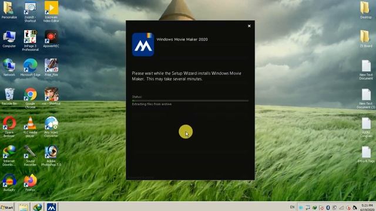This screenshot has width=376, height=211.
Task: Click the Bluetooth tray icon
Action: coord(328,207)
